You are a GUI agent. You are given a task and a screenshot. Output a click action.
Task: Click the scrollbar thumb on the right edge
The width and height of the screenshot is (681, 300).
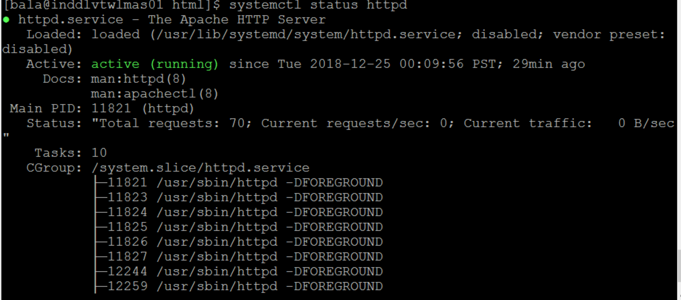pos(679,266)
